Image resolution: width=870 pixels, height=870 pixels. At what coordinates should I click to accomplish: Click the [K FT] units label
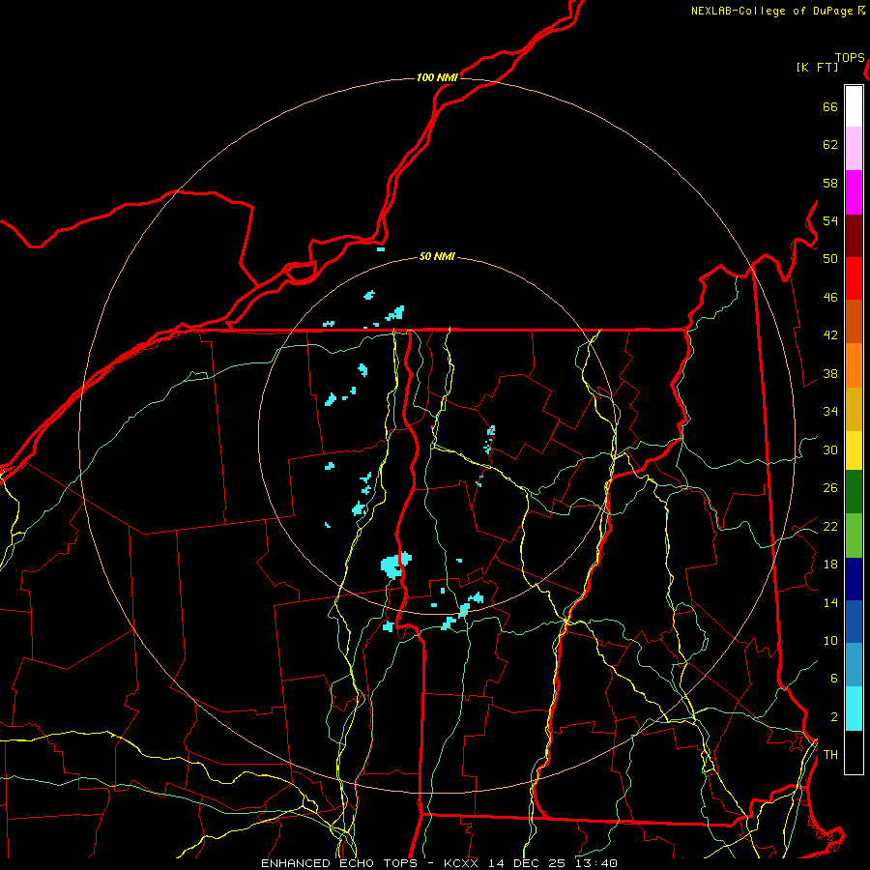(x=817, y=67)
